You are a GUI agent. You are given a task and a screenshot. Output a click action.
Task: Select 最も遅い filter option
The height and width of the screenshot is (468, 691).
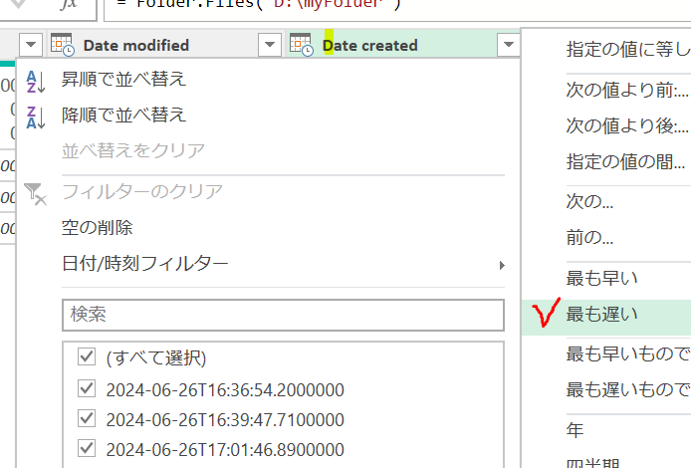point(602,316)
